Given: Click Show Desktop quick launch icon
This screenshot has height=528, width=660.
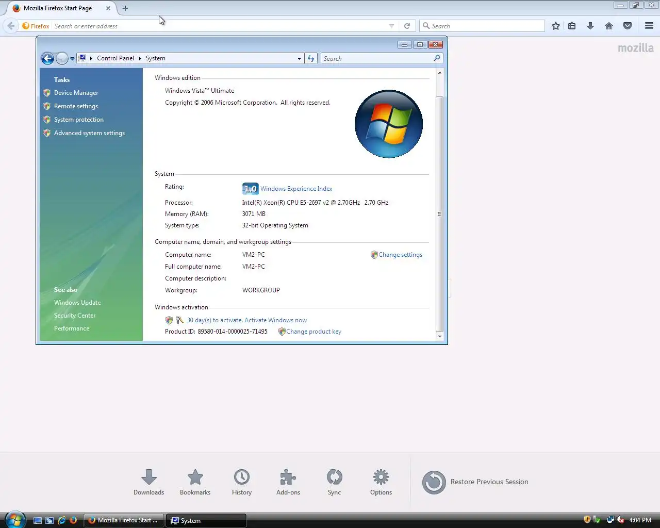Looking at the screenshot, I should [x=38, y=521].
